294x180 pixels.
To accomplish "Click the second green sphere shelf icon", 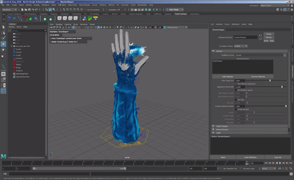I will (x=50, y=19).
